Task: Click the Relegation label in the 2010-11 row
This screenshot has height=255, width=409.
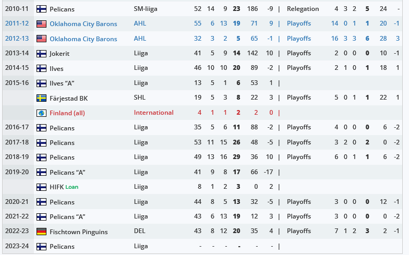Action: click(x=303, y=9)
